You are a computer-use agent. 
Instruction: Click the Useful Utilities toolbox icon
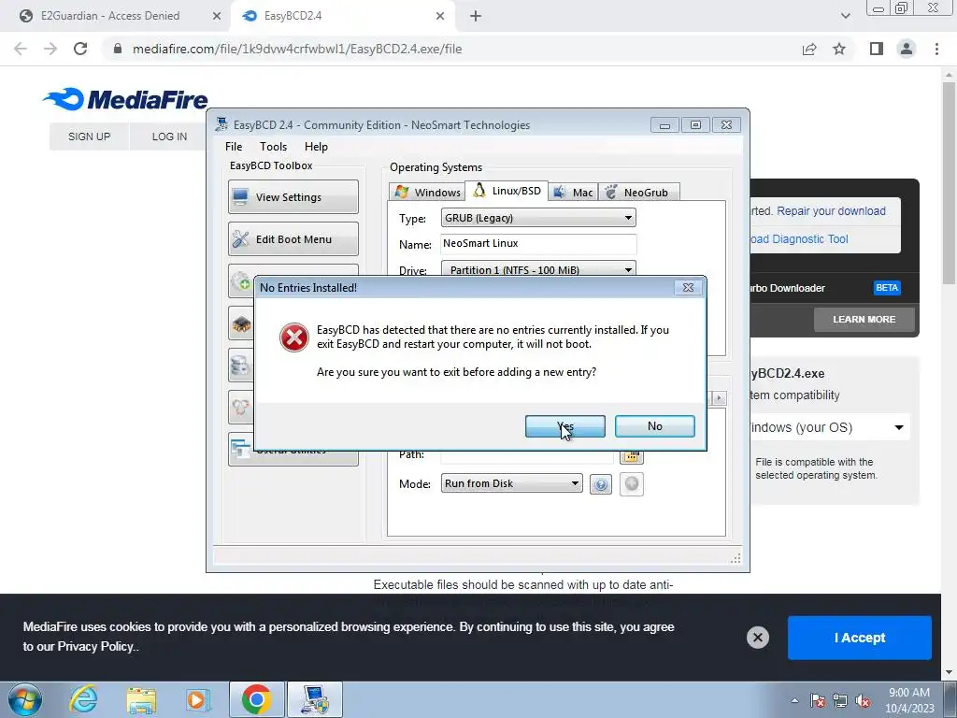240,451
